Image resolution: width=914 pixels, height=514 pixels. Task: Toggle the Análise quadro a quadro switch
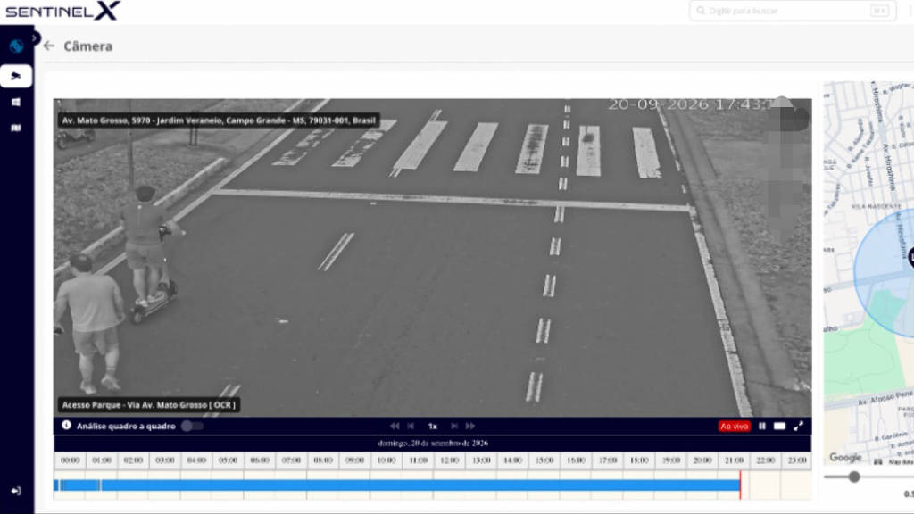tap(192, 426)
